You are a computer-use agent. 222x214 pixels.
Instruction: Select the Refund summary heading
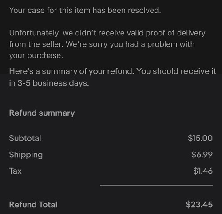42,113
